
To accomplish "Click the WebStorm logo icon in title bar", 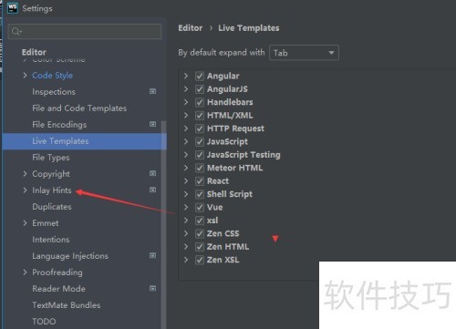I will click(x=13, y=8).
